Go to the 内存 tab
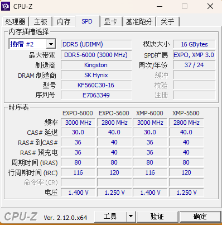The height and width of the screenshot is (225, 222). (x=64, y=22)
